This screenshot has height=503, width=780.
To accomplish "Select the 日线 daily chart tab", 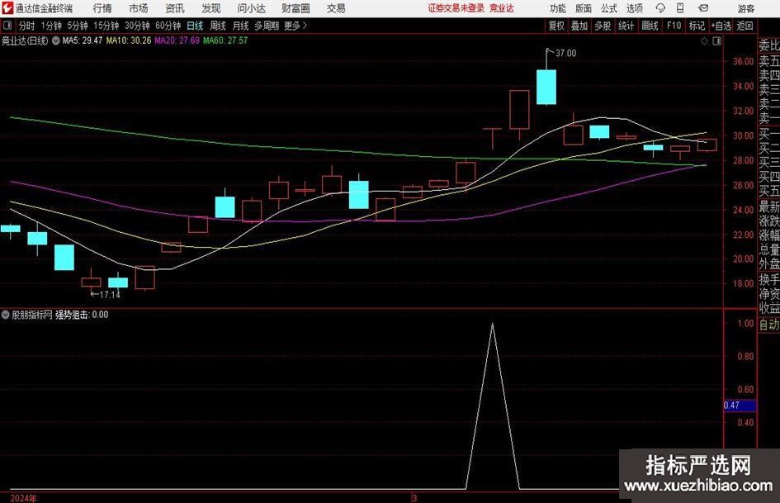I will pyautogui.click(x=195, y=26).
